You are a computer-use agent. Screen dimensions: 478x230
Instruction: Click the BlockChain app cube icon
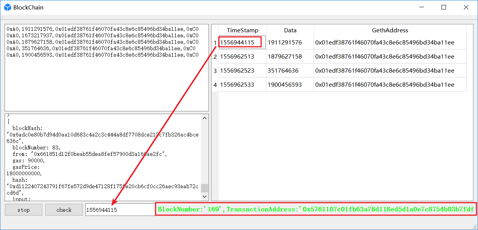pyautogui.click(x=8, y=7)
